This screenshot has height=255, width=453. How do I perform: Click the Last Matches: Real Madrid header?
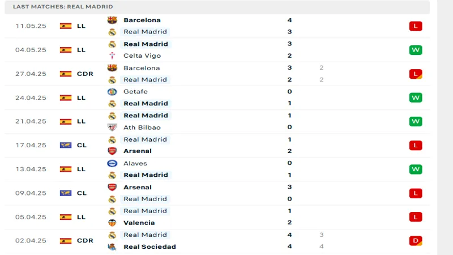pyautogui.click(x=63, y=7)
